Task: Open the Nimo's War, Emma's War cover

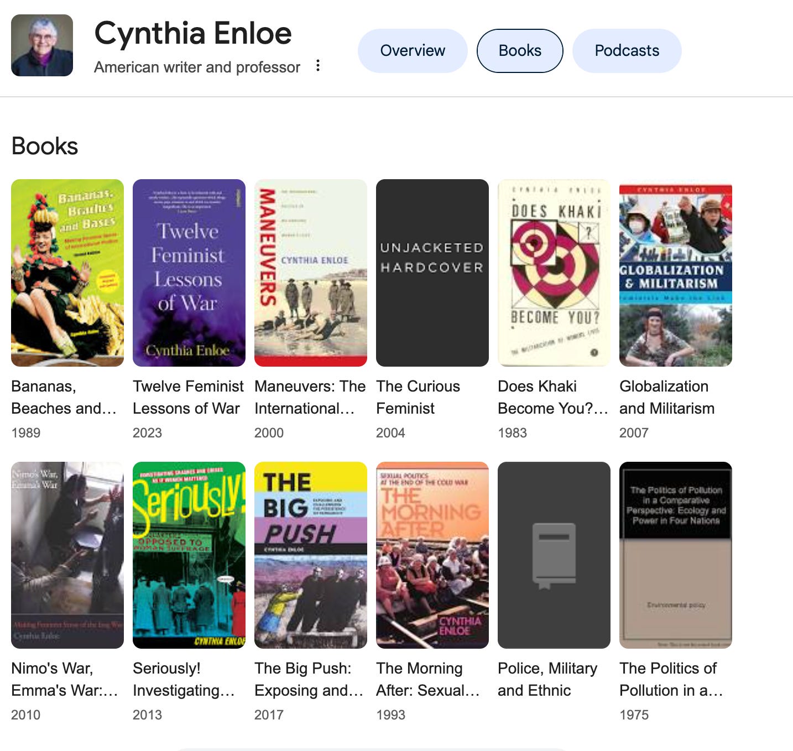Action: [67, 555]
